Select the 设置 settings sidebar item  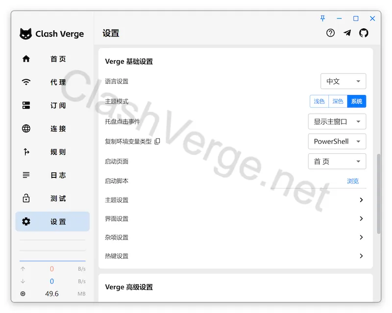[x=52, y=221]
